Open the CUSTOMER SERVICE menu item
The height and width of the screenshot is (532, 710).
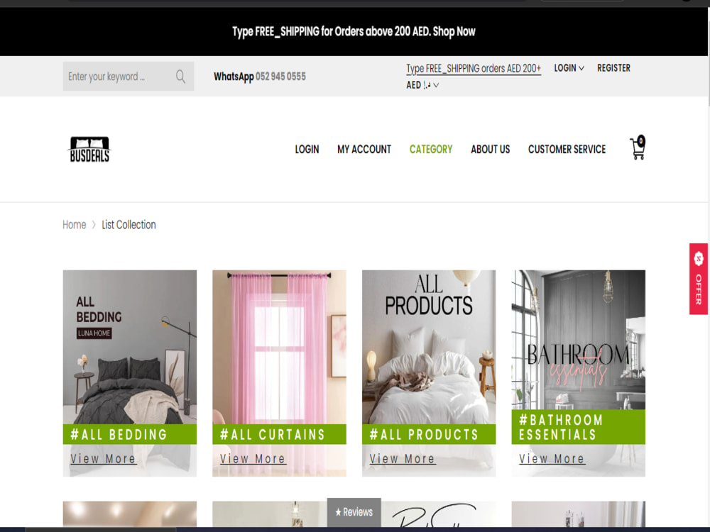point(567,149)
